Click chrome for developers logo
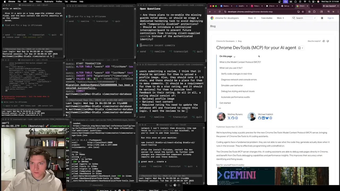This screenshot has width=340, height=191. click(224, 18)
